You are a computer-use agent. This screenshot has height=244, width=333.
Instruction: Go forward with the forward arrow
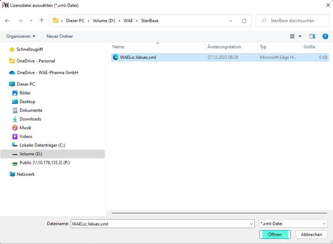click(x=20, y=21)
